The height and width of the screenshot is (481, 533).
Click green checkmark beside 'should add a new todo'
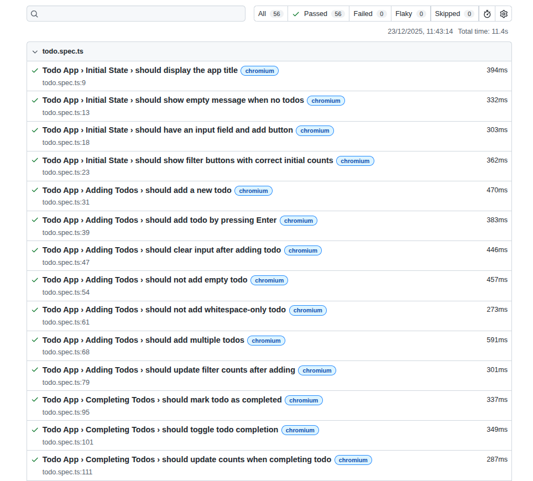pyautogui.click(x=35, y=190)
